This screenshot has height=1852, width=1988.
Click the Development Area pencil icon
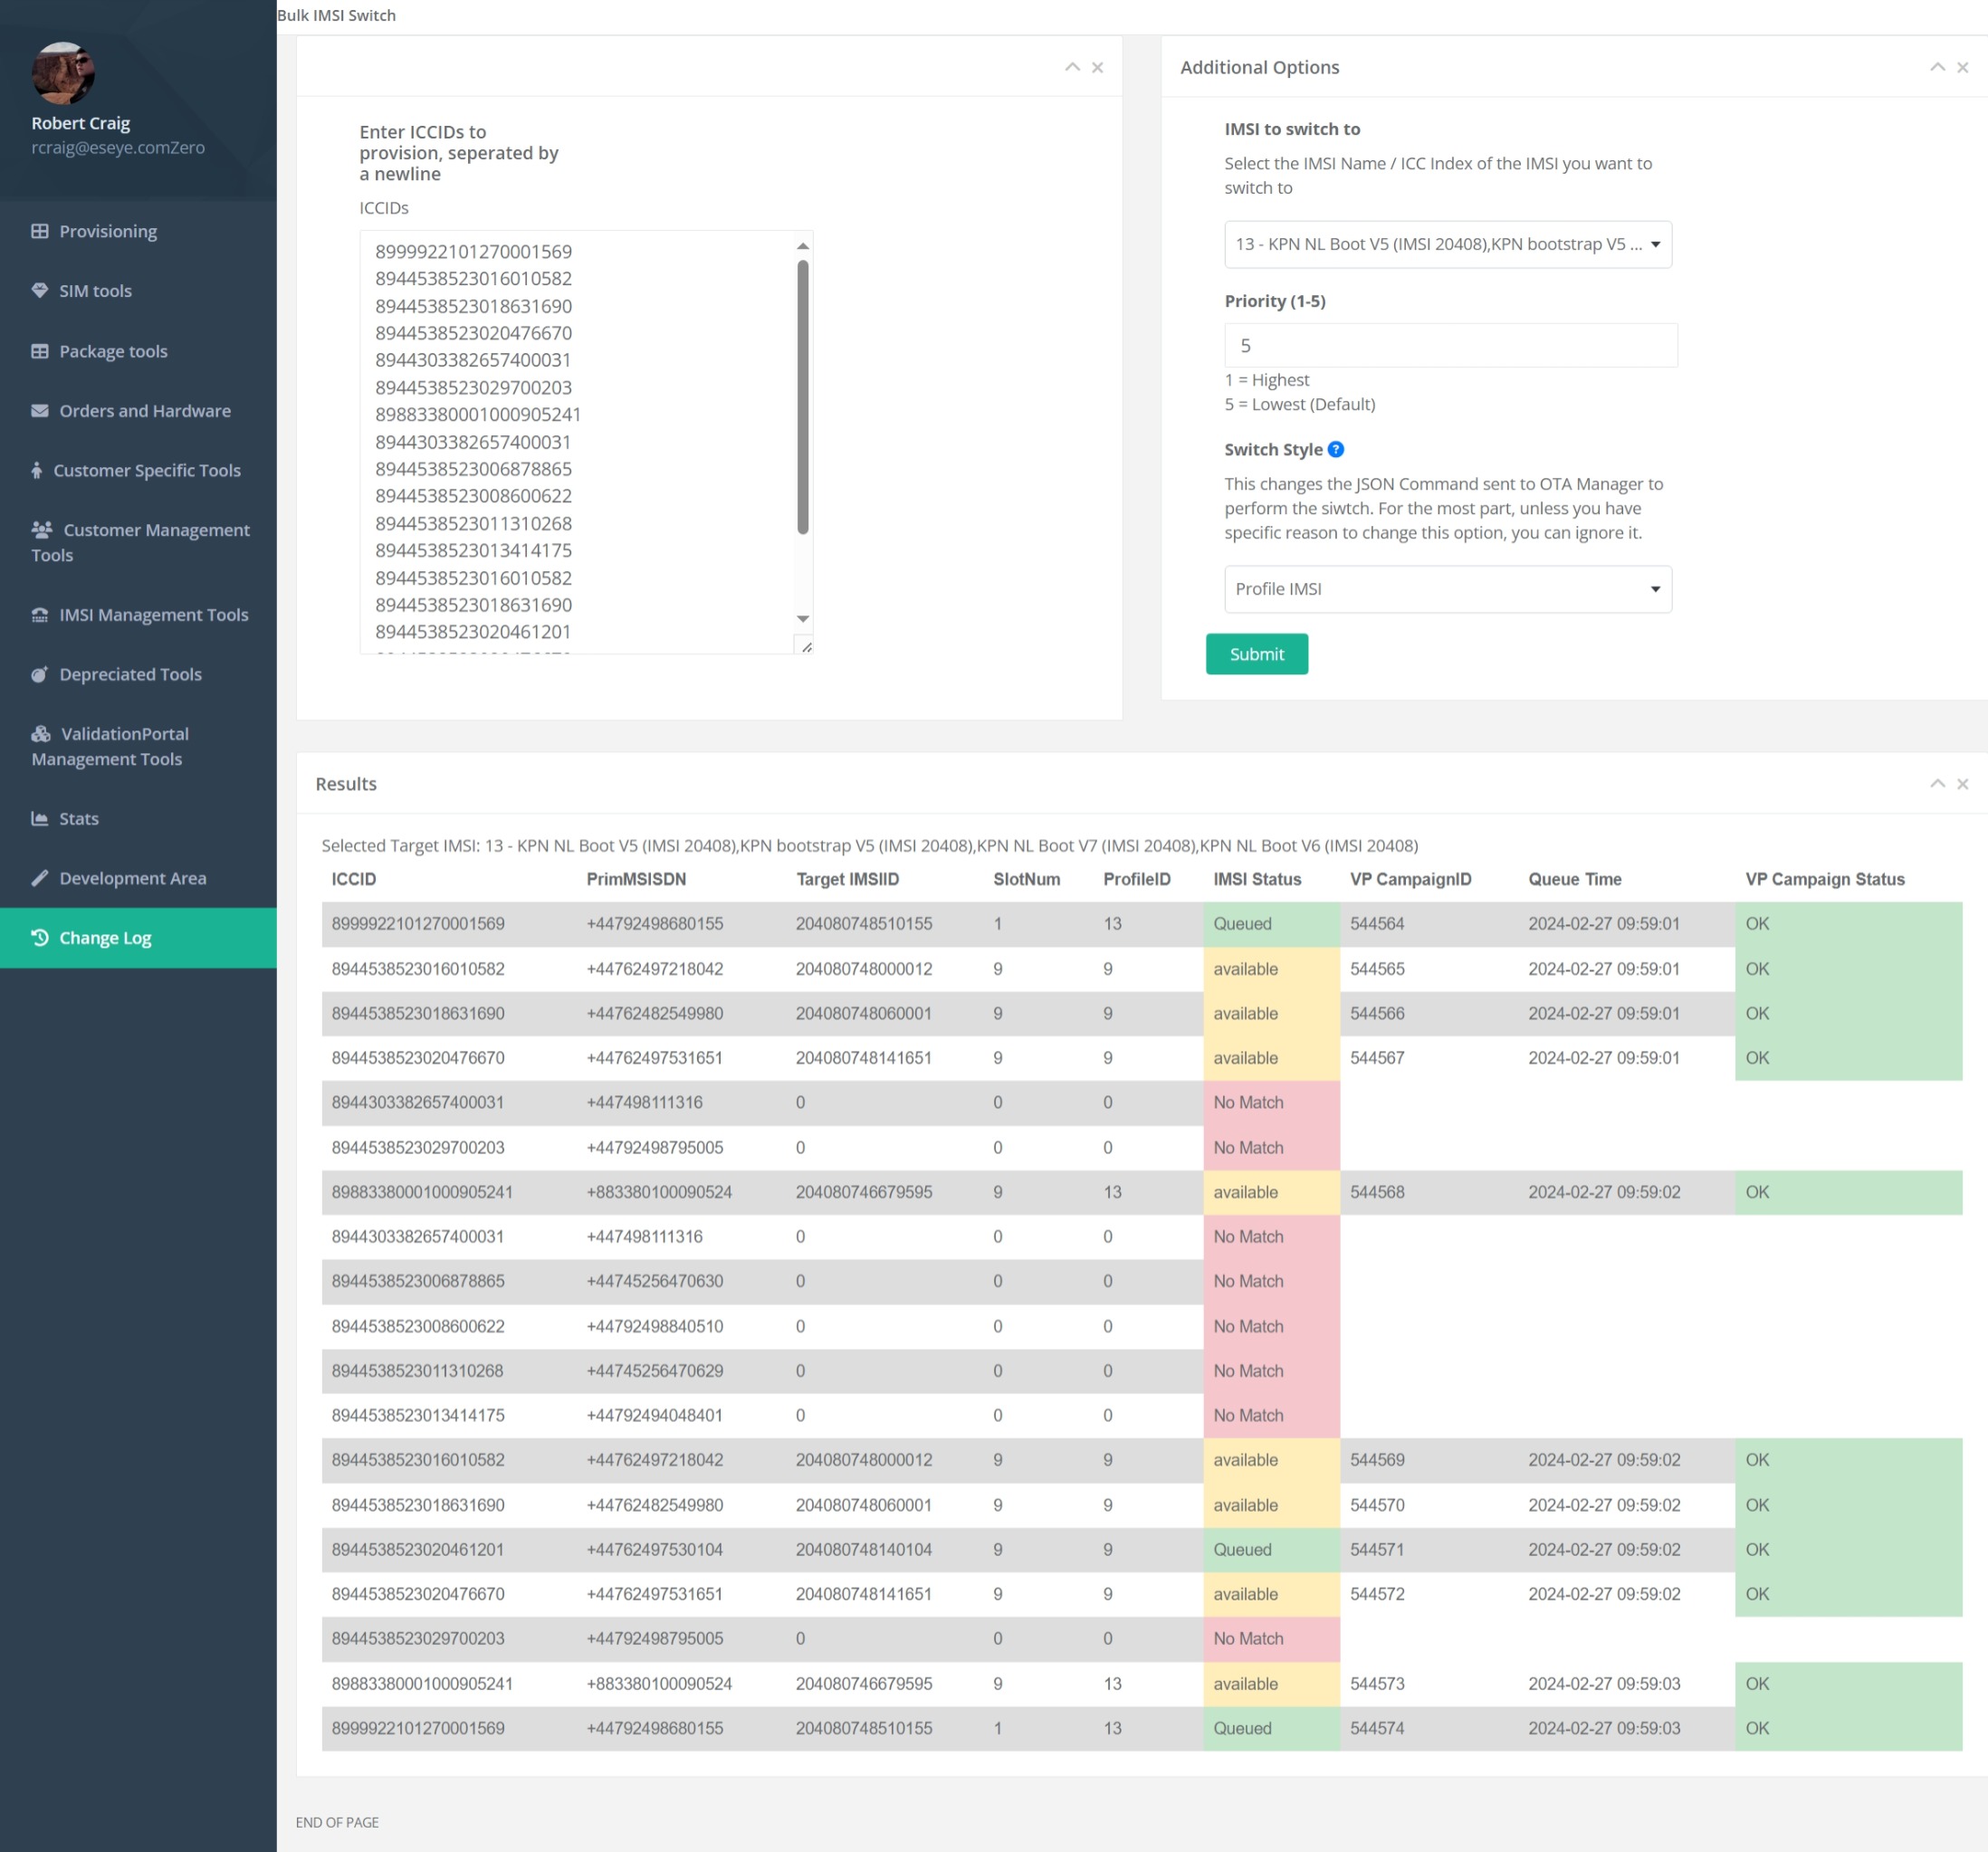[x=40, y=878]
